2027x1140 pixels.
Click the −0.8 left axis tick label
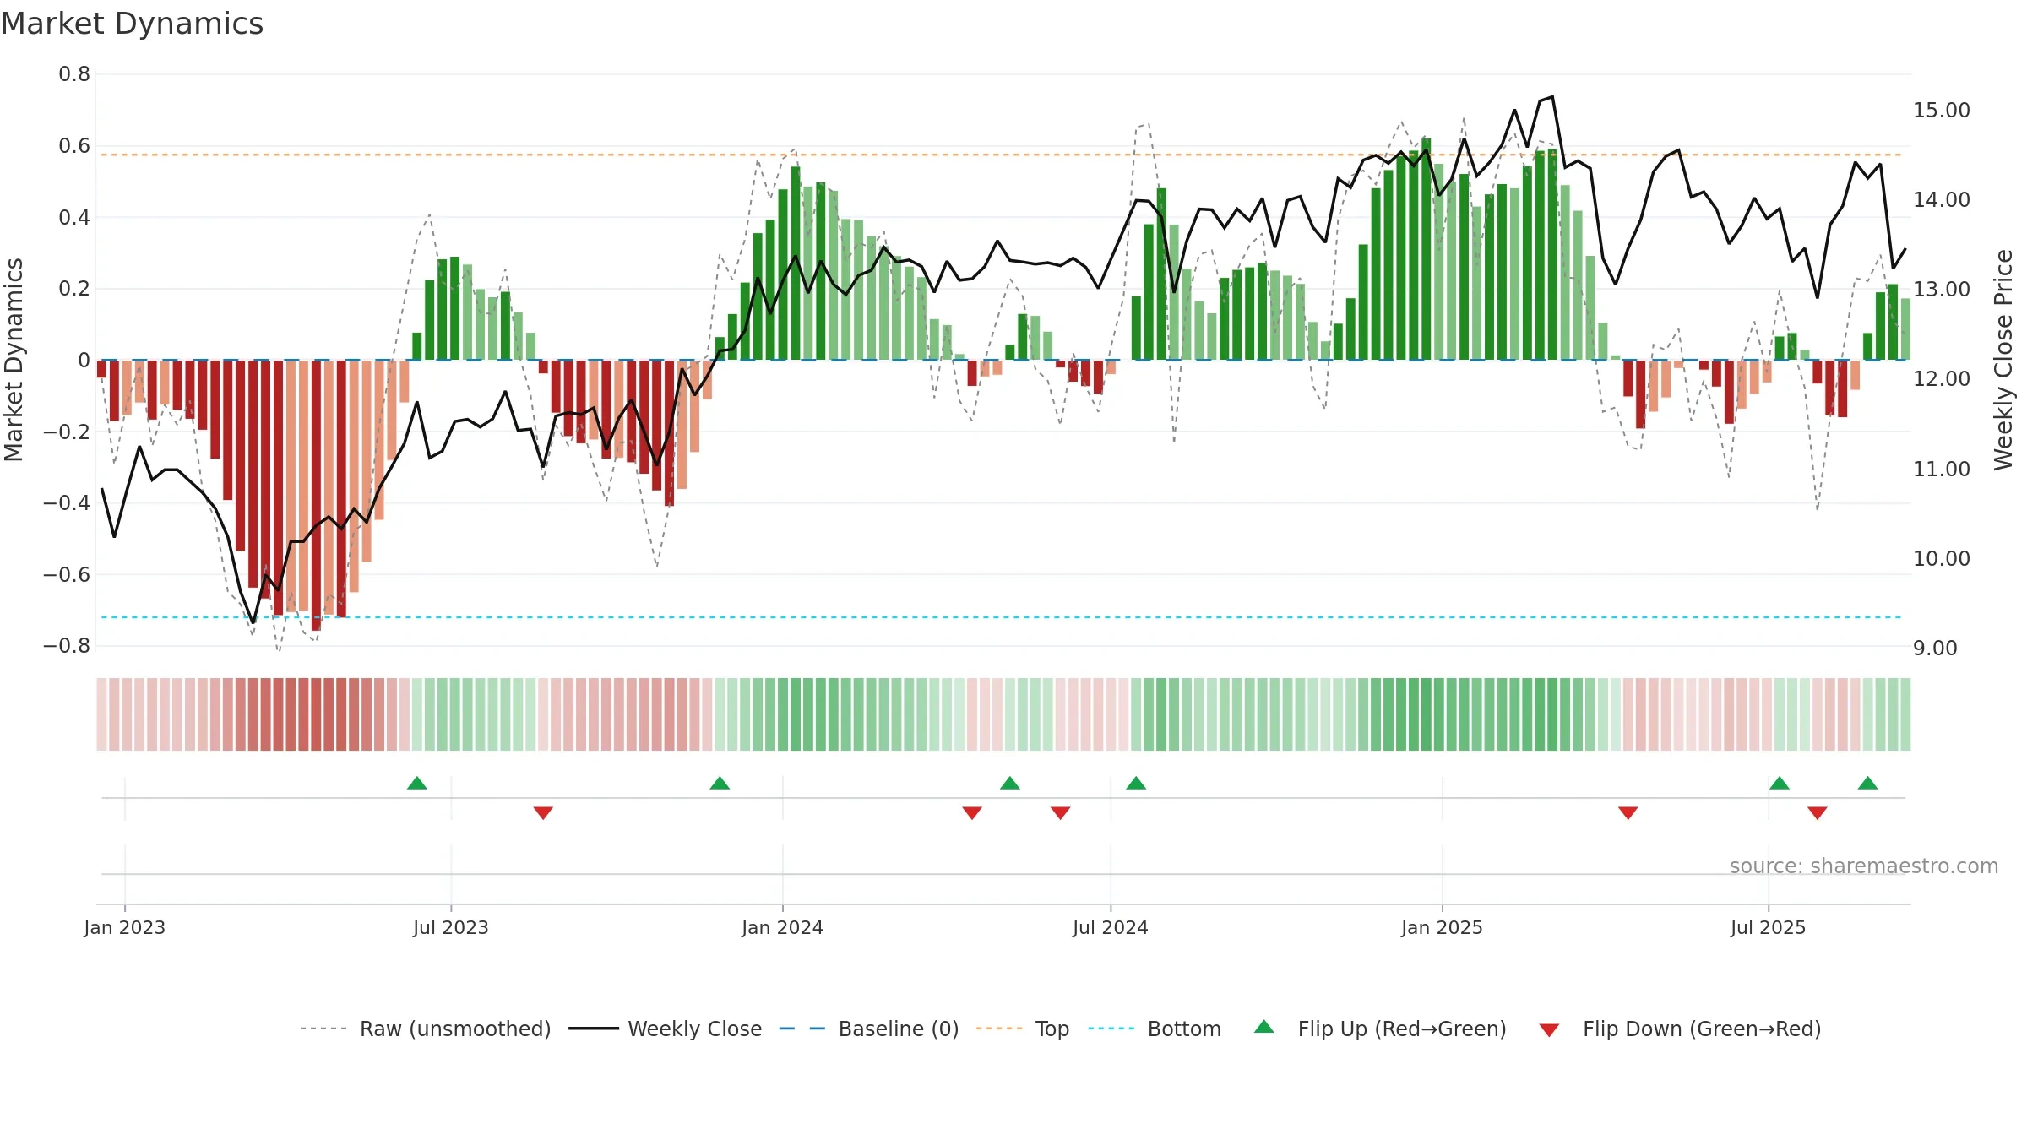(67, 646)
